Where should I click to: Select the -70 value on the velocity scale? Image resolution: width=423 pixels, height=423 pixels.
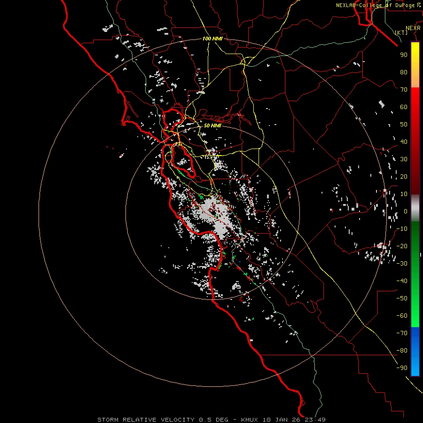pos(402,333)
